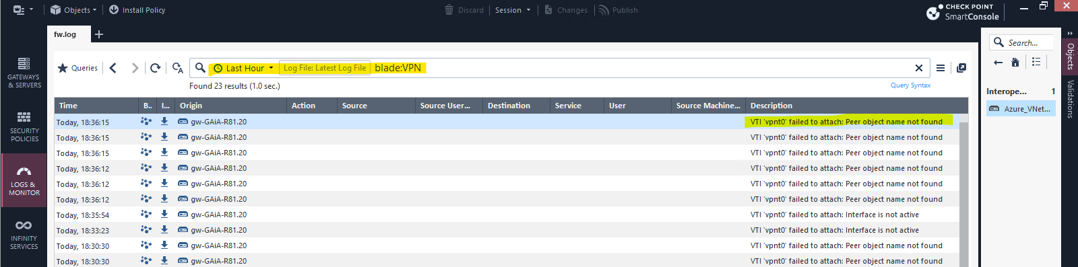Click list view icon in Objects panel
Image resolution: width=1078 pixels, height=267 pixels.
[x=1036, y=62]
